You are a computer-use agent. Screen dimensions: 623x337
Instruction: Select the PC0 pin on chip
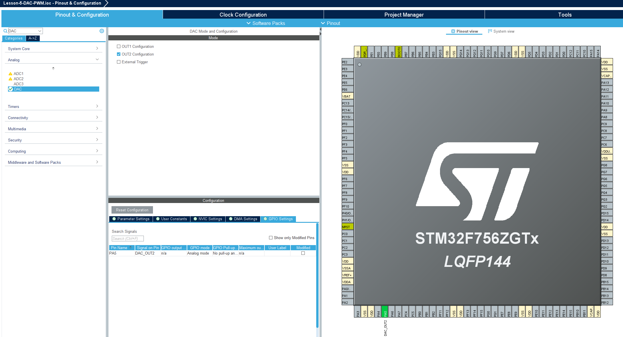[347, 234]
